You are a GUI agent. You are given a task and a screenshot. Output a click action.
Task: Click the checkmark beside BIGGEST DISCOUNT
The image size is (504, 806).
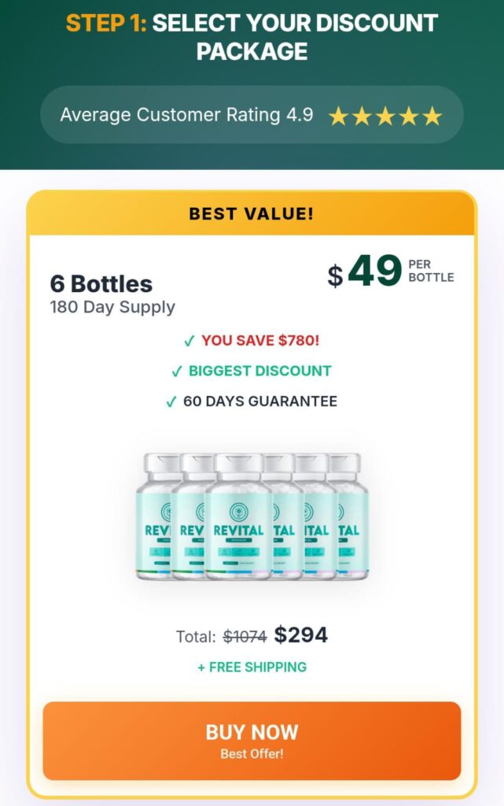click(176, 372)
